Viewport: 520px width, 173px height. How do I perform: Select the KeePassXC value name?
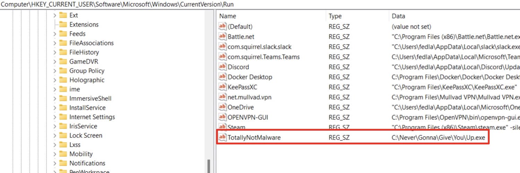[242, 87]
